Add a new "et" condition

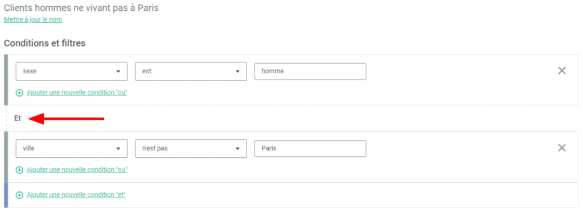(76, 195)
